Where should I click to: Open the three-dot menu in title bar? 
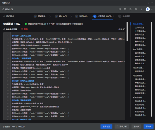tap(149, 3)
